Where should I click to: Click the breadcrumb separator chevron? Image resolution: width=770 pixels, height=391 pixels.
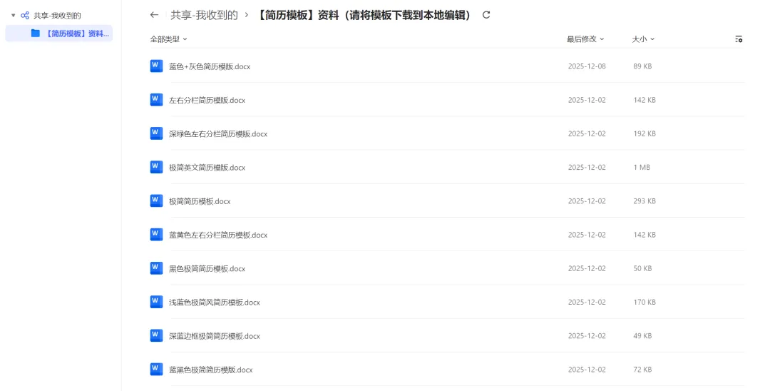pyautogui.click(x=247, y=15)
